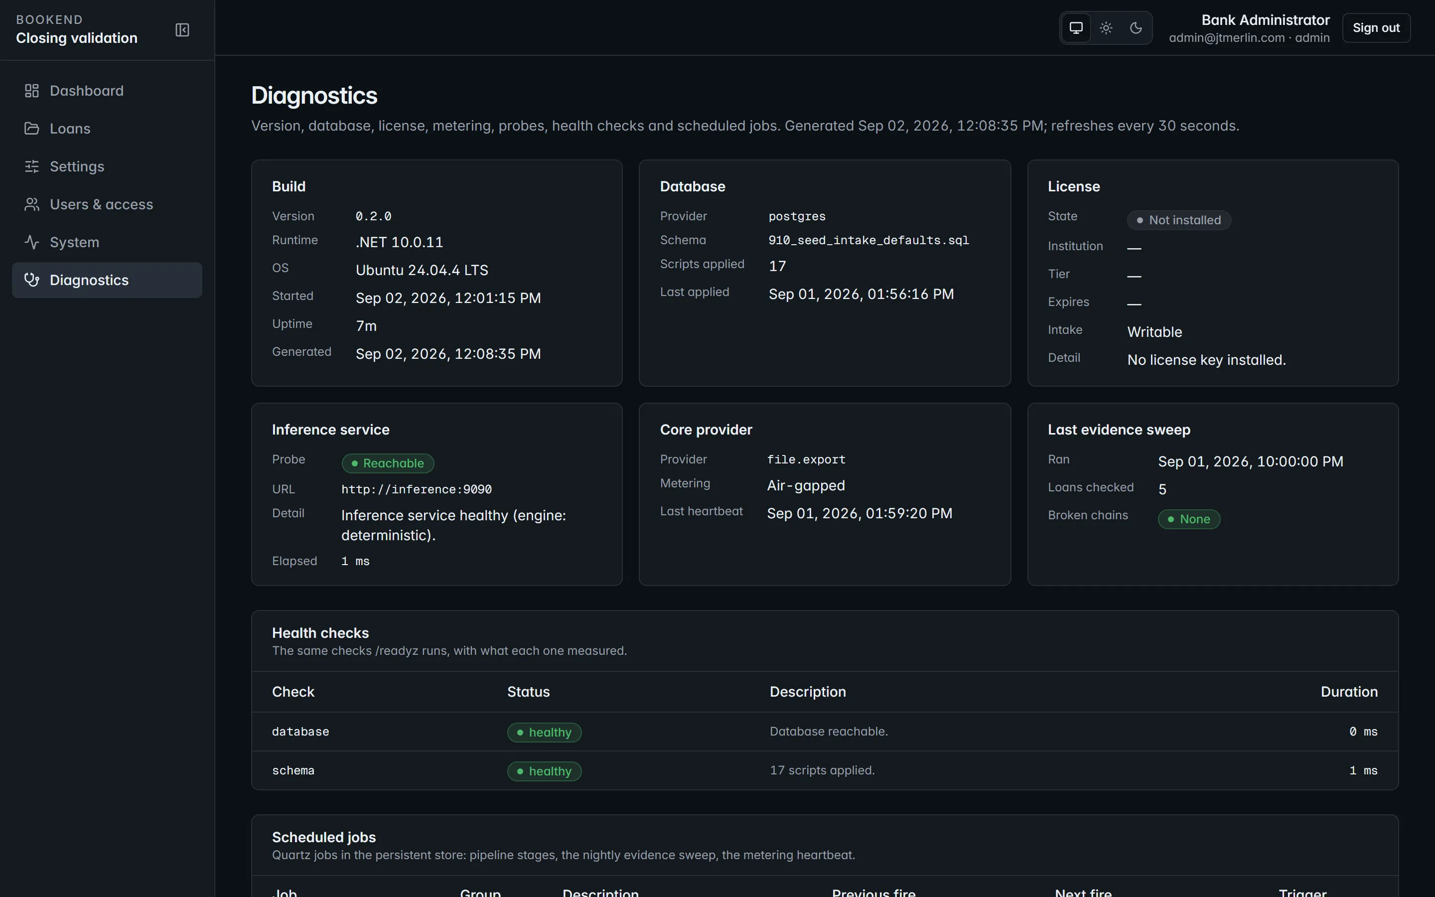
Task: Click the '17 scripts applied.' description
Action: (822, 770)
